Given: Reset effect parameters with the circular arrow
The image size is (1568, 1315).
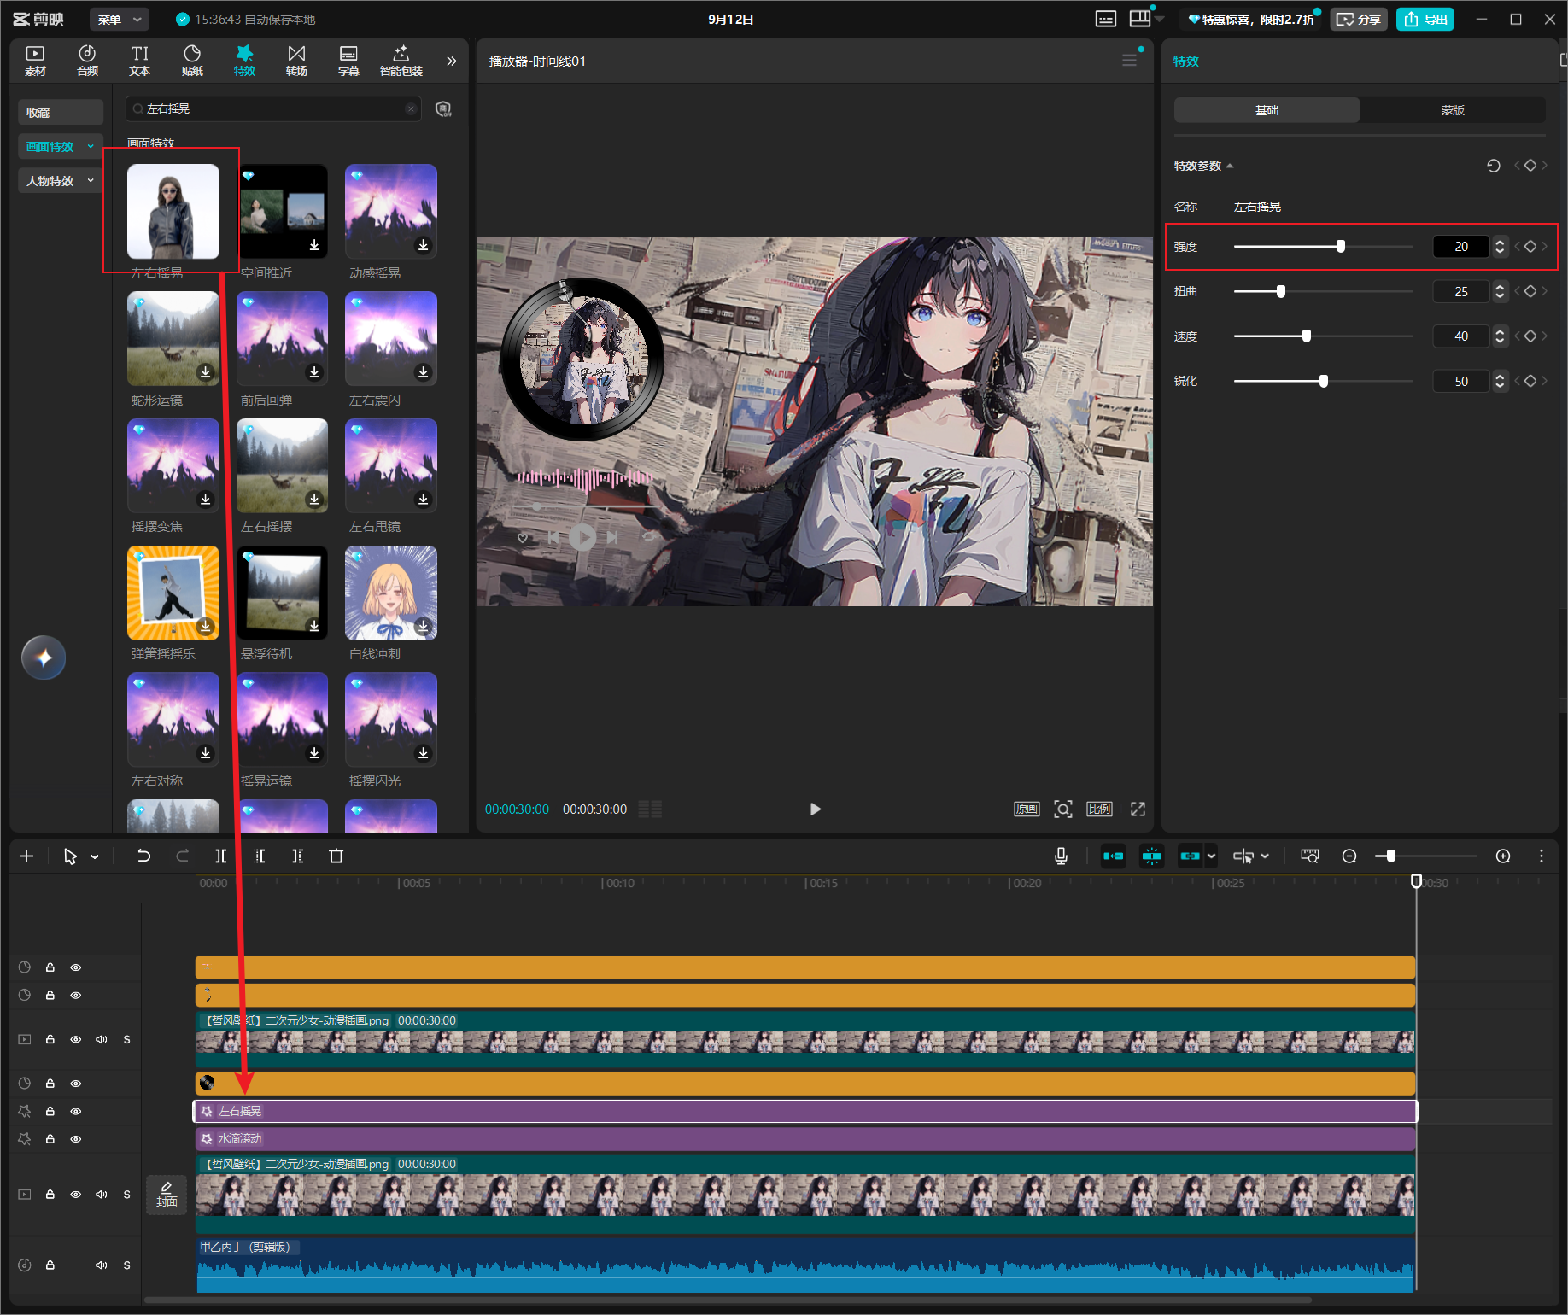Looking at the screenshot, I should (1493, 166).
